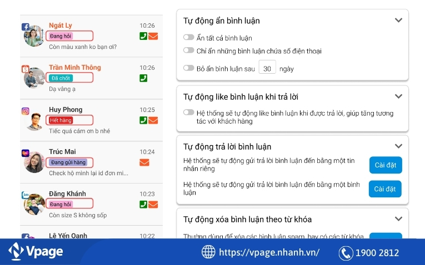Collapse the 'Tự động ẩn bình luận' section

[398, 21]
